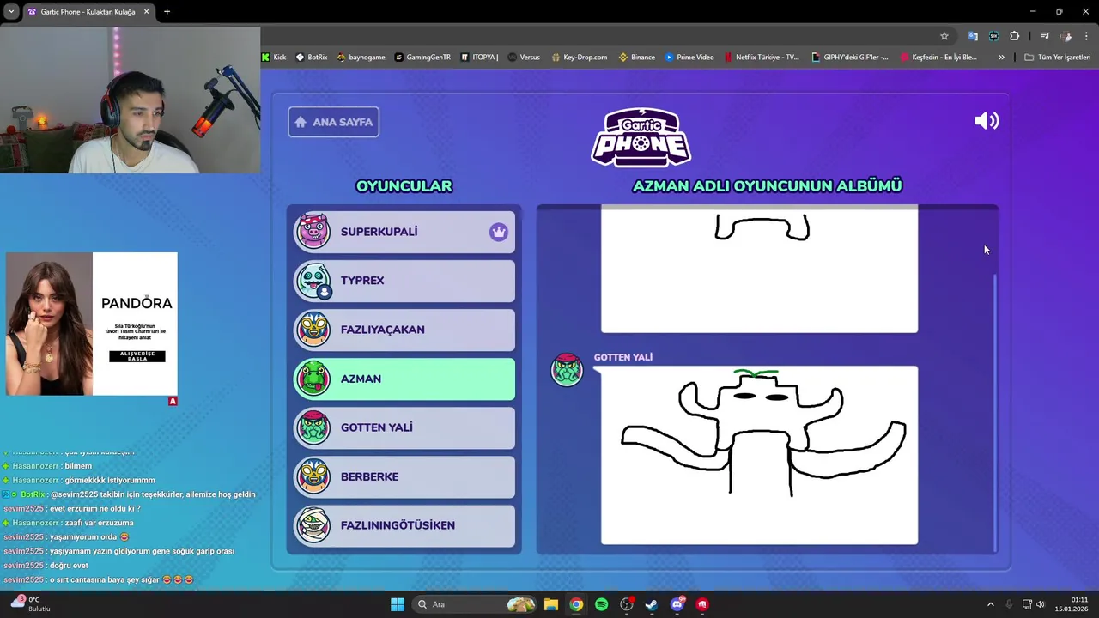Click the Google Translate extension icon

973,36
